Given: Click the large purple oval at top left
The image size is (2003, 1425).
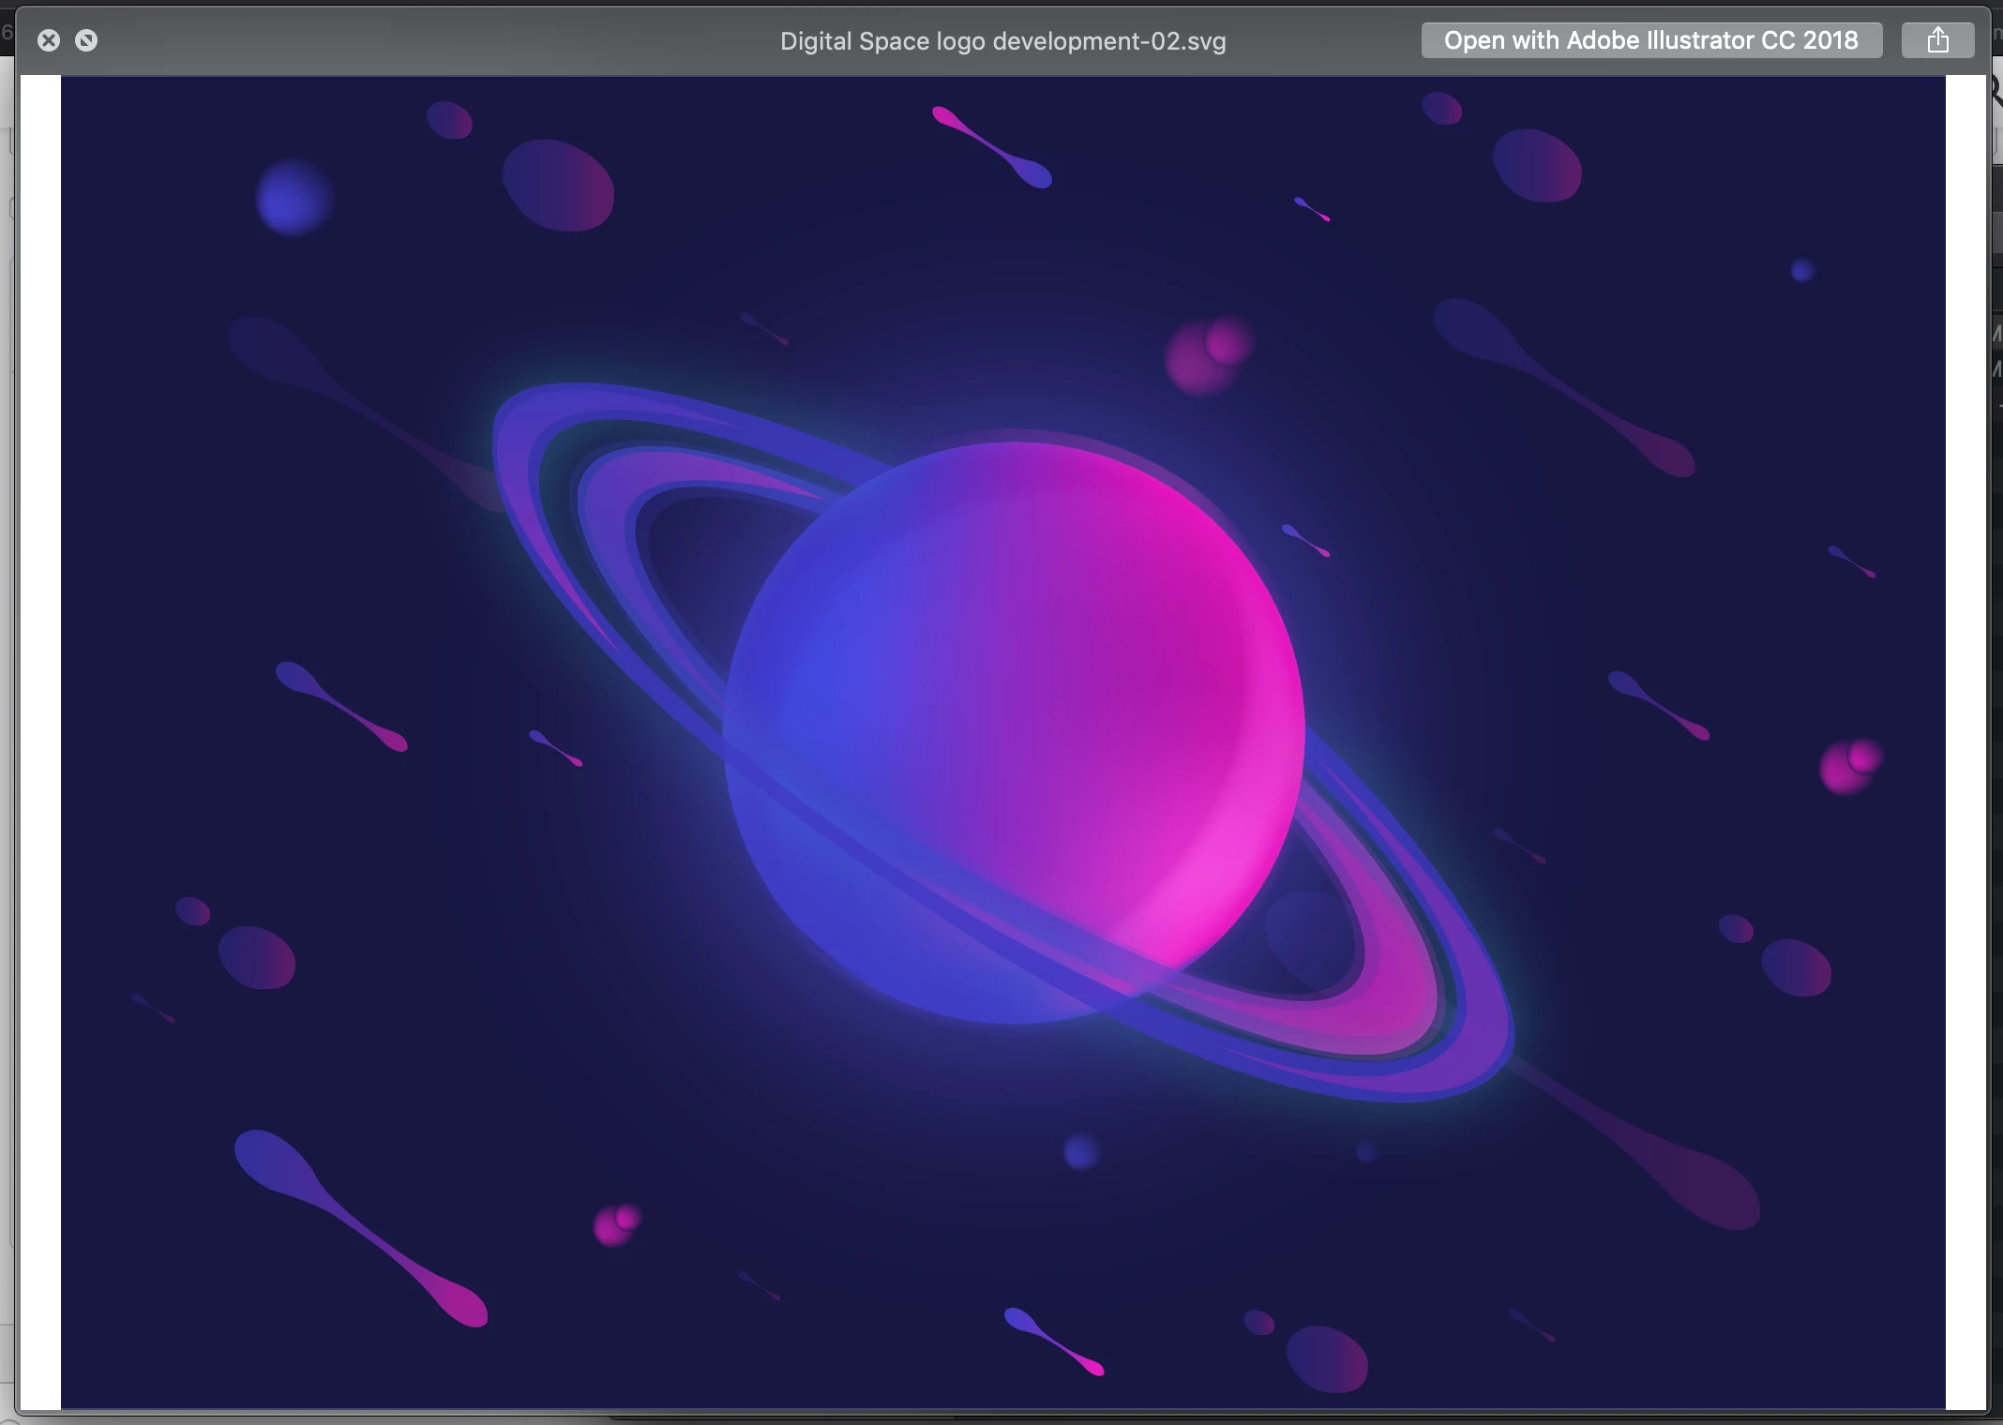Looking at the screenshot, I should pyautogui.click(x=559, y=186).
